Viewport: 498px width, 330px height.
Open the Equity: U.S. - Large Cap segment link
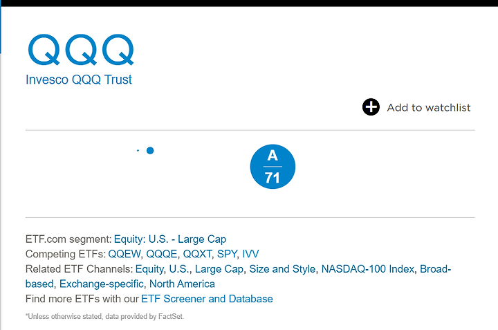coord(170,239)
